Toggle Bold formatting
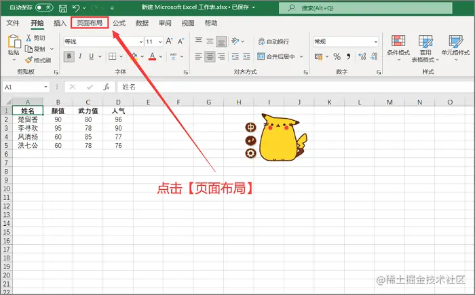Screen dimensions: 475x295 pyautogui.click(x=69, y=56)
